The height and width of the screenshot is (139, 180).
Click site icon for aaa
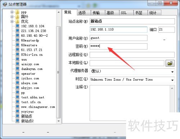click(x=17, y=59)
